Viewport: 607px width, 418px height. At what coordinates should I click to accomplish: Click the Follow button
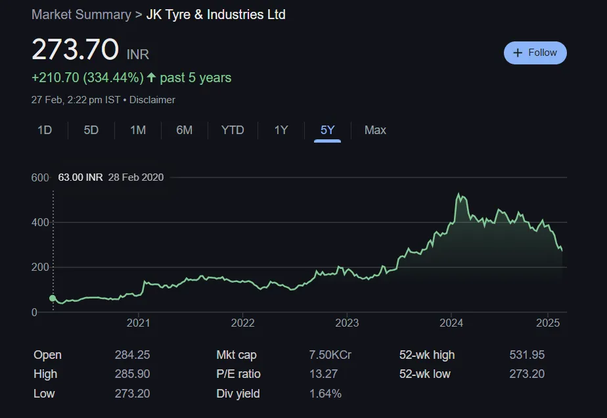[x=535, y=53]
